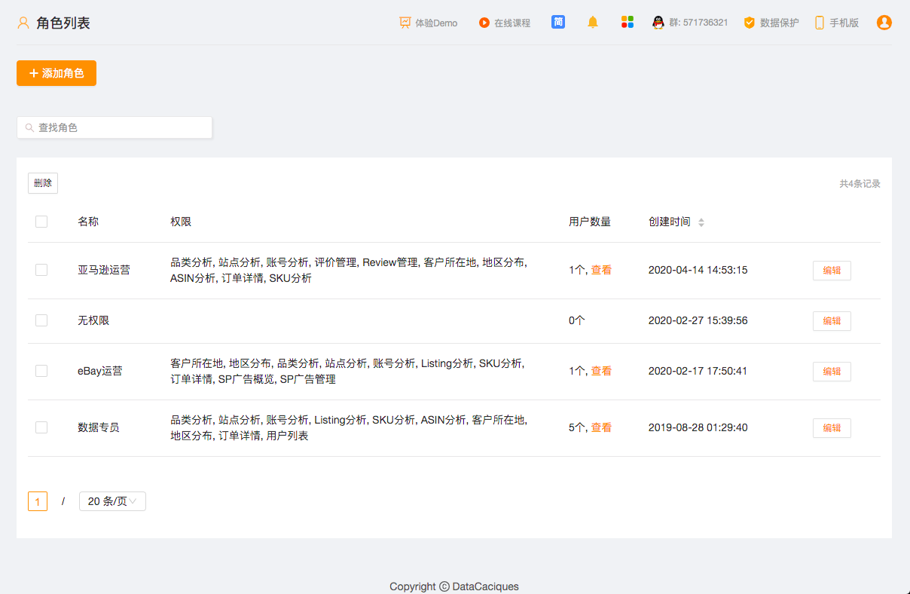The height and width of the screenshot is (594, 910).
Task: Click 编辑 for the 无权限 role
Action: (832, 321)
